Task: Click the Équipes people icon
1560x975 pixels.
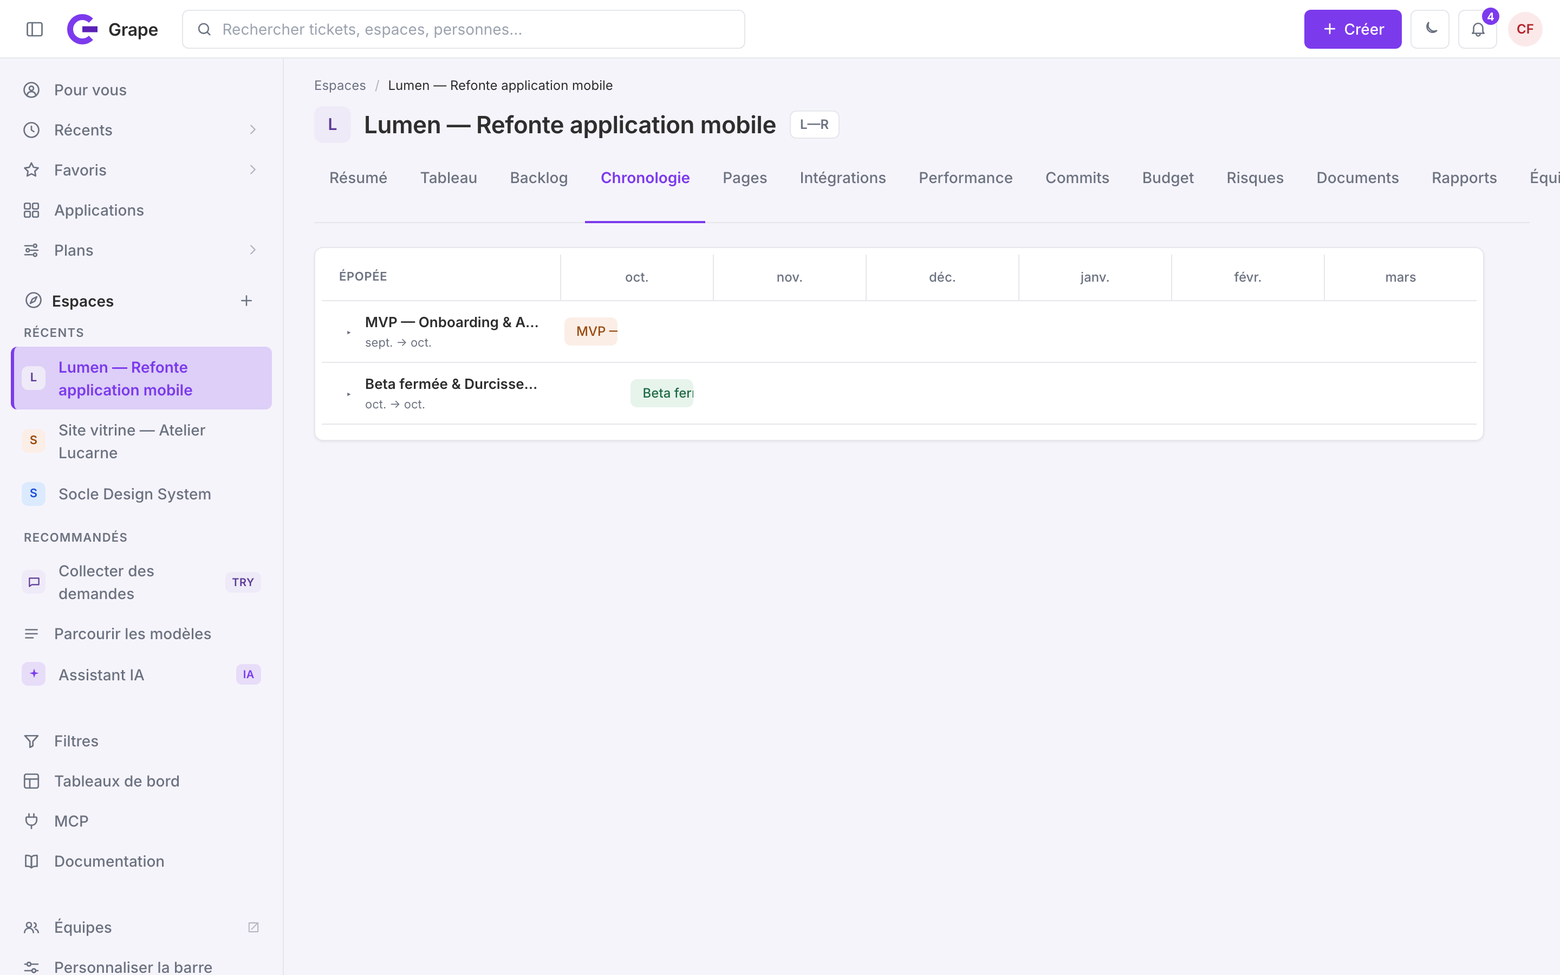Action: tap(31, 927)
